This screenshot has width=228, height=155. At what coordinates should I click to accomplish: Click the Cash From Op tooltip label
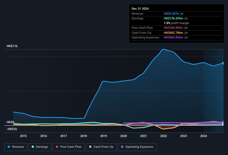pos(141,33)
